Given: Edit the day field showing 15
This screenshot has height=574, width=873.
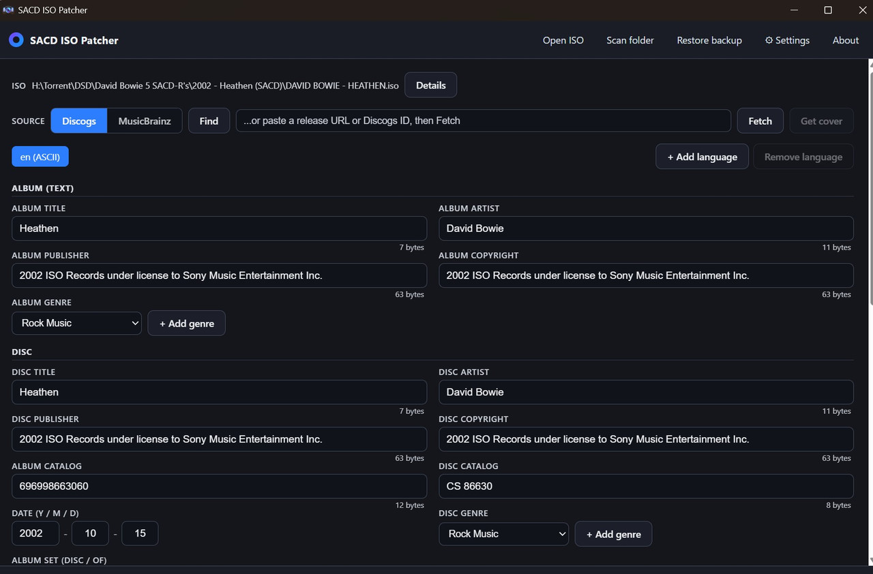Looking at the screenshot, I should click(x=140, y=533).
